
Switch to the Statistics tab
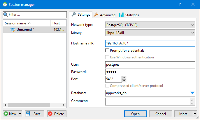129,15
